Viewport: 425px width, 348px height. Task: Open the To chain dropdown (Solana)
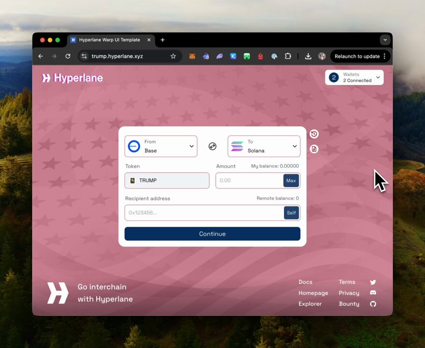pos(264,146)
